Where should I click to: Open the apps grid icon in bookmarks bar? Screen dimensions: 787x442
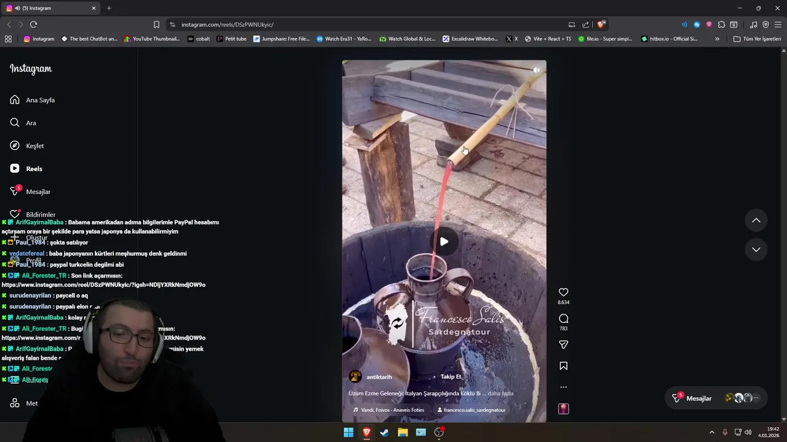pyautogui.click(x=8, y=39)
